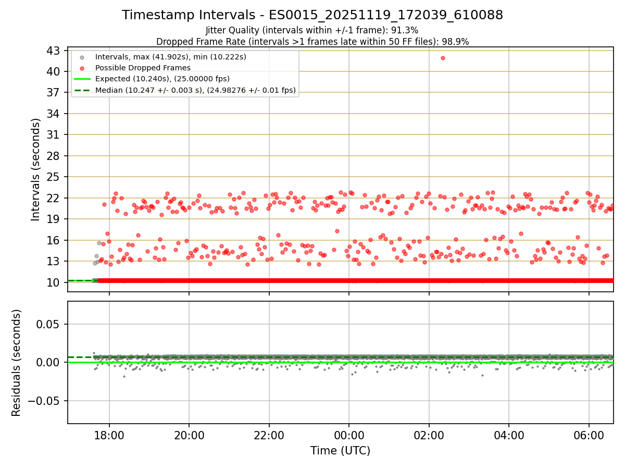Click the x-axis tick label "02:00"

coord(429,435)
